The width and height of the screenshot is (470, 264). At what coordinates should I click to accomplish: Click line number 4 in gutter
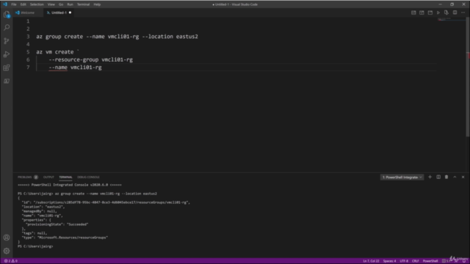point(28,44)
